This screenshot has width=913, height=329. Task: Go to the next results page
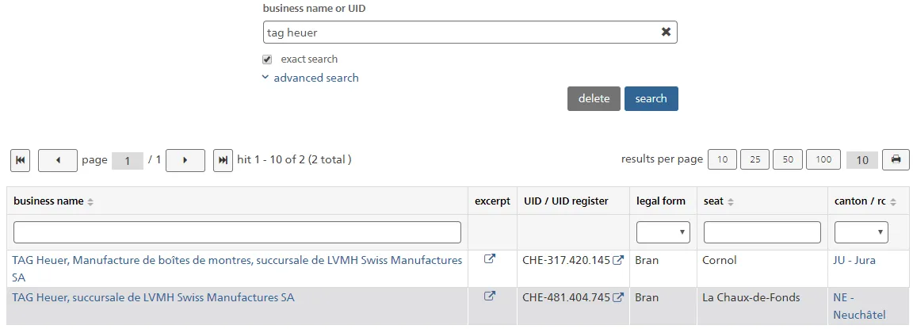(x=185, y=160)
